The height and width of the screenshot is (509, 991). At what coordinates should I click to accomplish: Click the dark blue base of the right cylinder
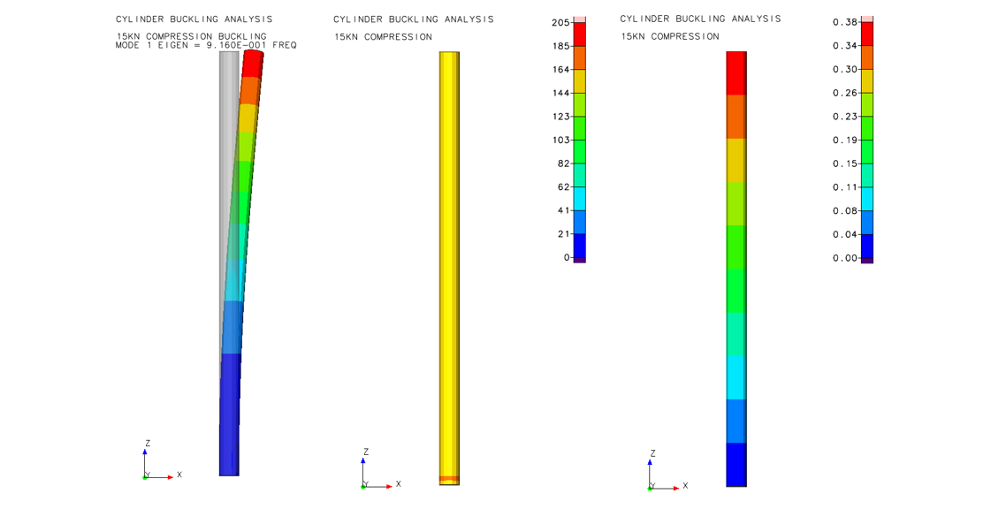(x=736, y=464)
